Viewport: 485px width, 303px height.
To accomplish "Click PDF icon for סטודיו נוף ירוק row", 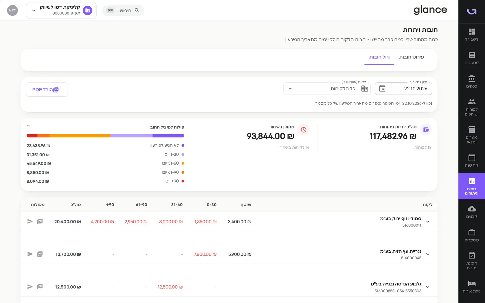I will [40, 221].
